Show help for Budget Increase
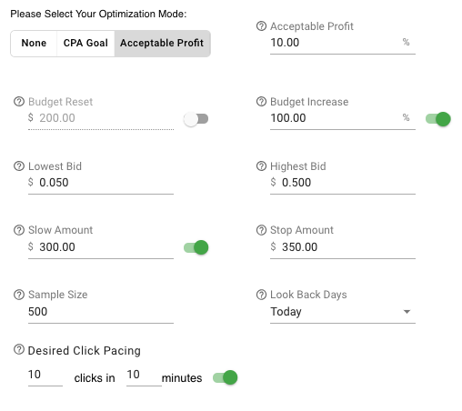462x411 pixels. (261, 102)
